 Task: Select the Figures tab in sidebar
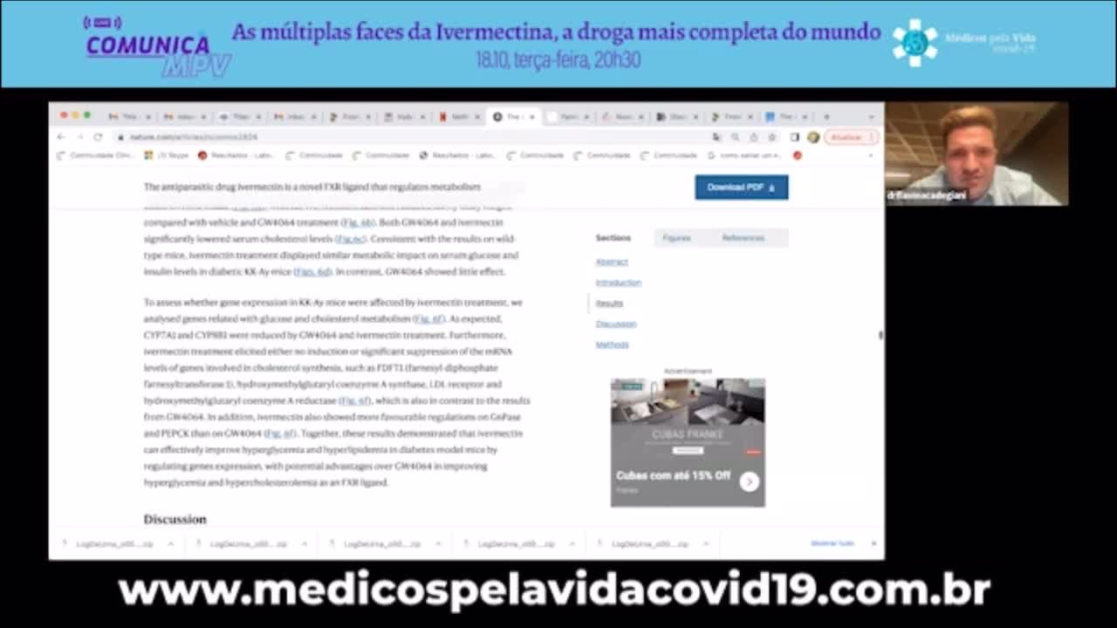click(676, 237)
